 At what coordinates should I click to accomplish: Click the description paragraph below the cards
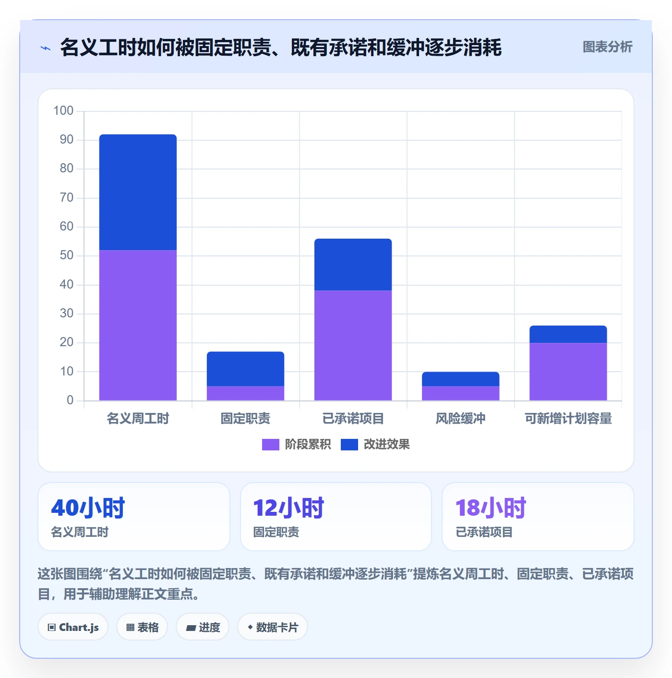(336, 584)
